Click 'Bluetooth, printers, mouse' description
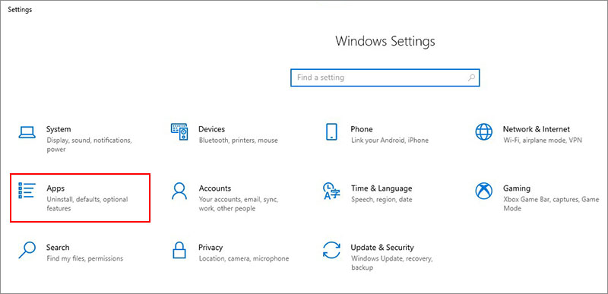 click(x=238, y=141)
